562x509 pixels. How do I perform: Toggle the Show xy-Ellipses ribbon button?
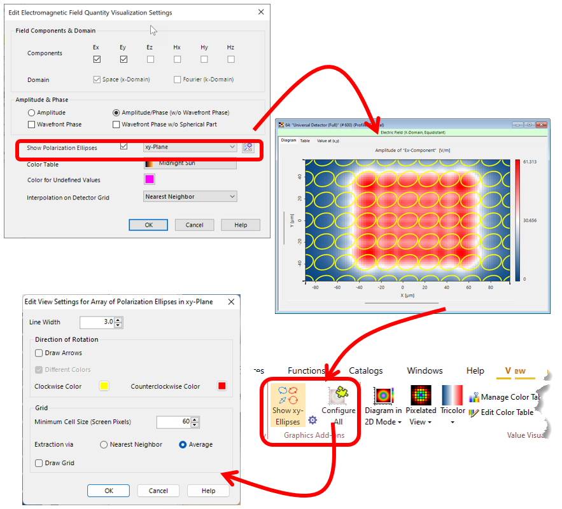click(x=288, y=399)
